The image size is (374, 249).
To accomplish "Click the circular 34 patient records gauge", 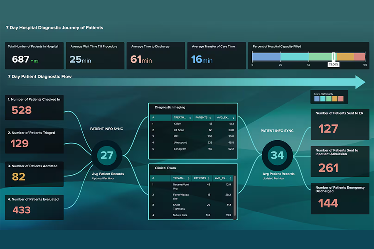I will point(277,155).
